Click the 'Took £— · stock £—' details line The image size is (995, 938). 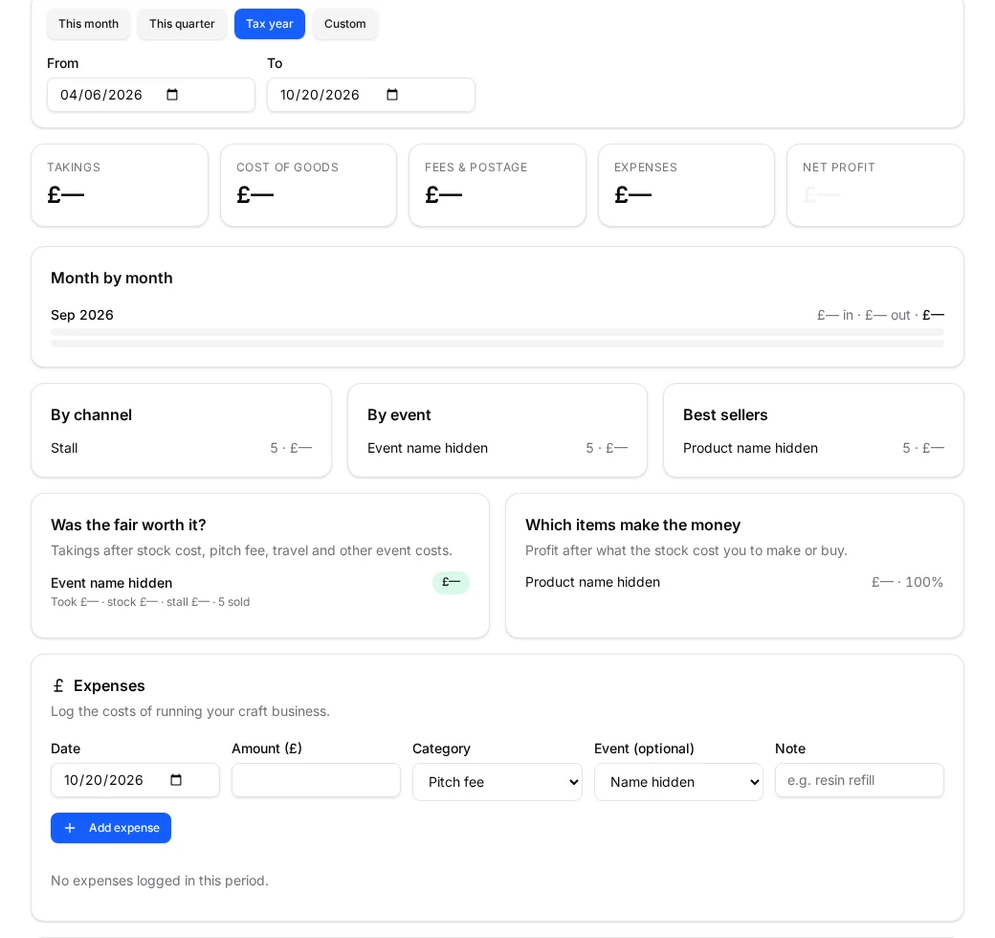(150, 602)
